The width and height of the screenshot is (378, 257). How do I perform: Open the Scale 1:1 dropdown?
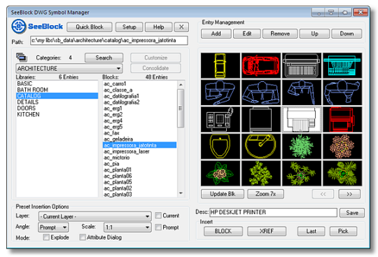tap(127, 228)
